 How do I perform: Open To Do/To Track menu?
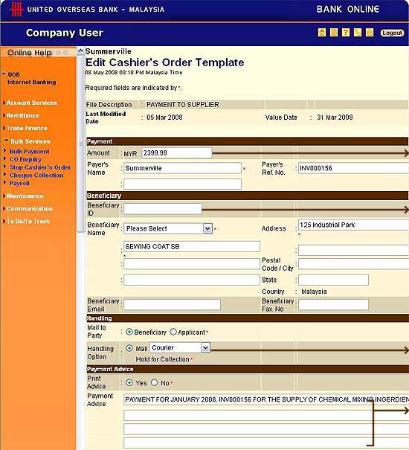[x=27, y=221]
